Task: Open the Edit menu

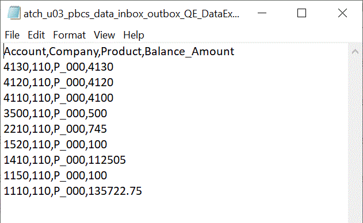Action: 36,35
